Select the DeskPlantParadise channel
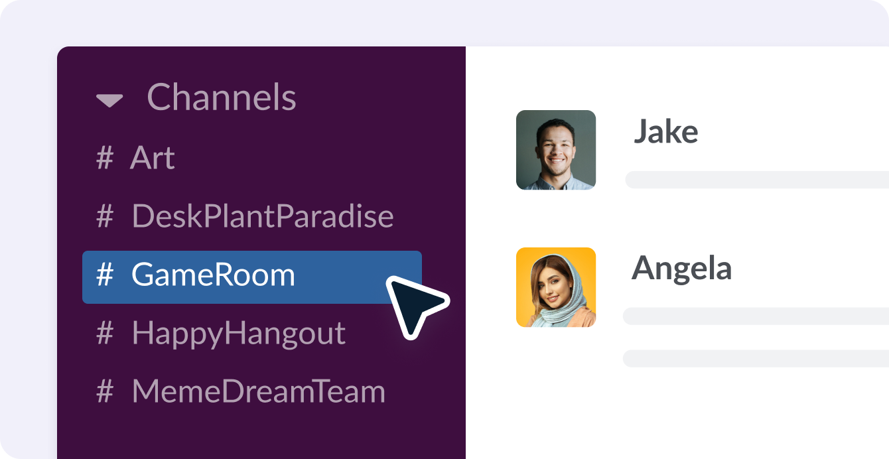 click(262, 217)
